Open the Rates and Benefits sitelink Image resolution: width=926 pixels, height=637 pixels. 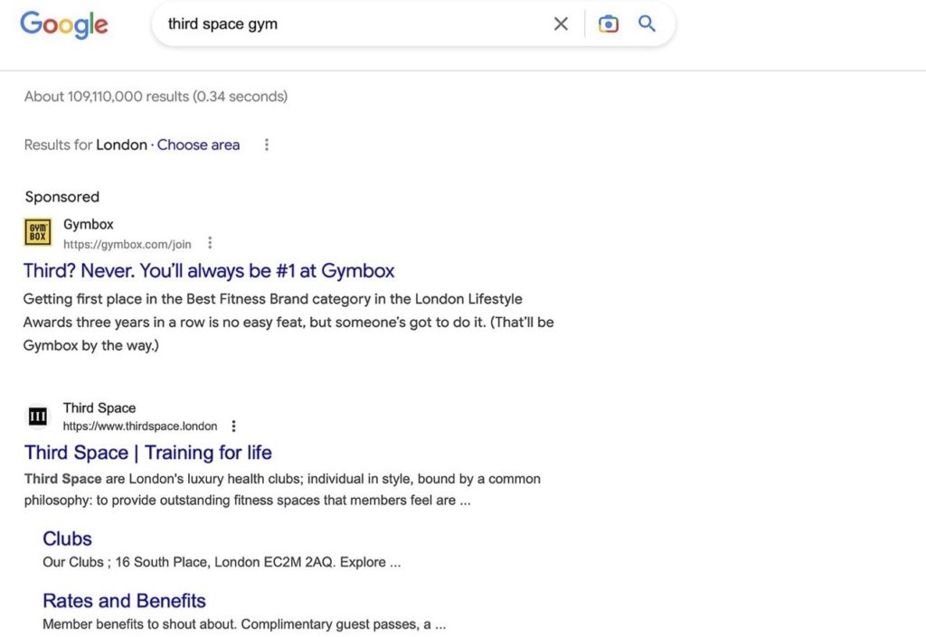[124, 601]
